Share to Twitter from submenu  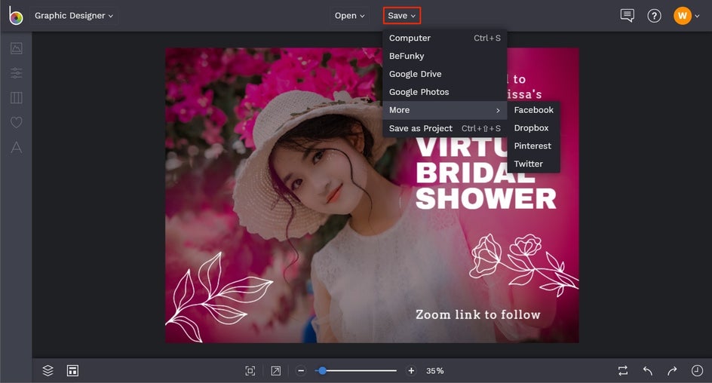pyautogui.click(x=533, y=164)
